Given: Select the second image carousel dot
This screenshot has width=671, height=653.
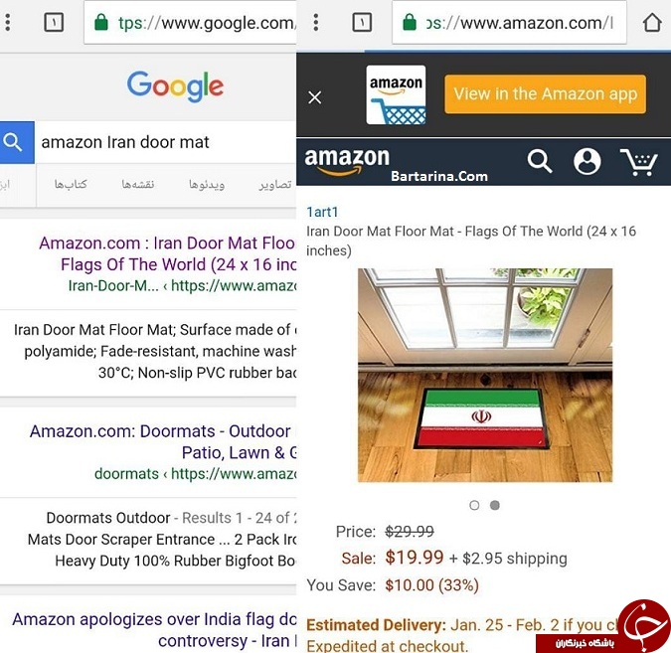Looking at the screenshot, I should click(495, 505).
